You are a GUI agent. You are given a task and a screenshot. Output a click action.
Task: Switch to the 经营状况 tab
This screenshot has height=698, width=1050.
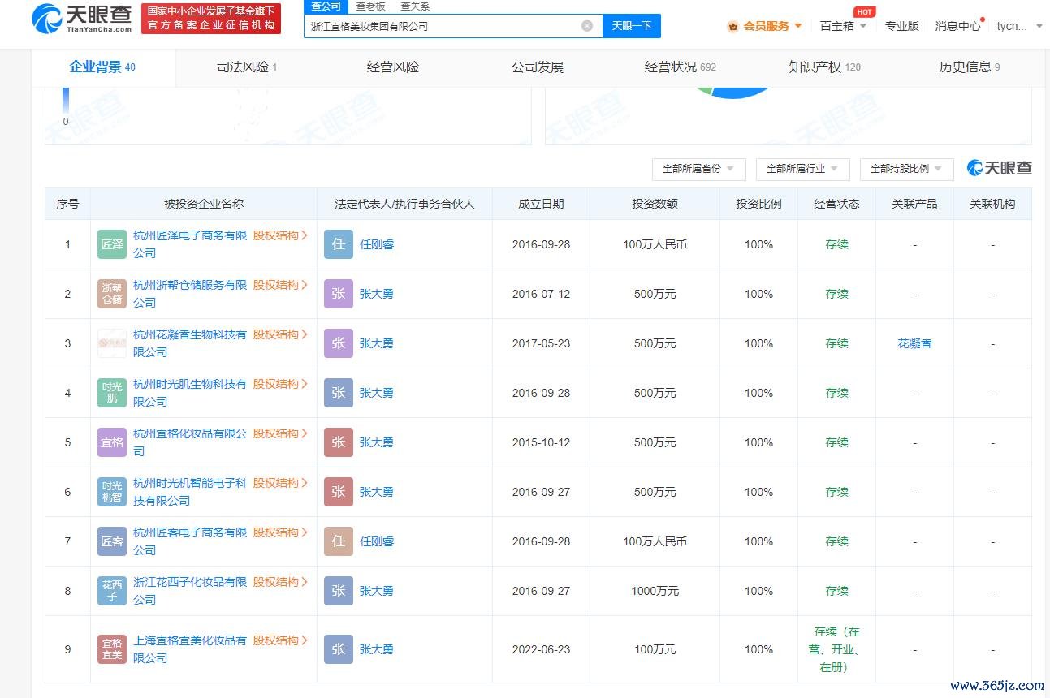click(681, 67)
